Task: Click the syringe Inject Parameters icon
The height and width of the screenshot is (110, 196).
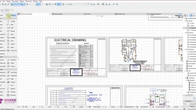Action: (8, 4)
